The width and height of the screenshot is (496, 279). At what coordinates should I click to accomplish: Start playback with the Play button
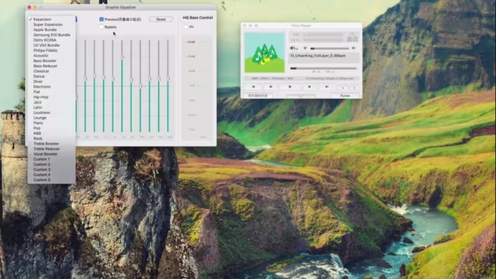click(290, 86)
